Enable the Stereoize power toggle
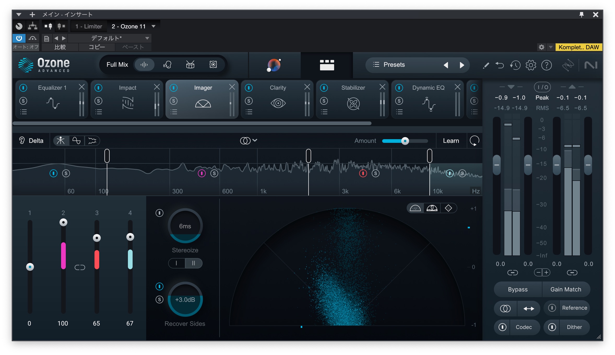Image resolution: width=615 pixels, height=355 pixels. click(x=159, y=213)
